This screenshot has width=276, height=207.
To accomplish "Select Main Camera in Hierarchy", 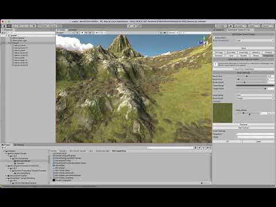I will click(x=18, y=38).
